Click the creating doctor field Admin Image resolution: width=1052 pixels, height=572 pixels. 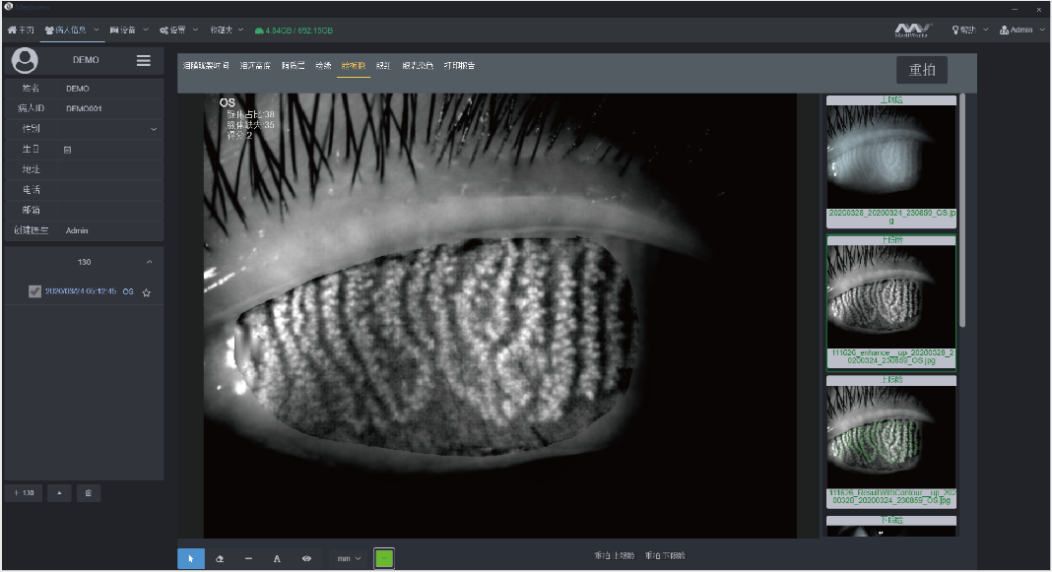(110, 230)
